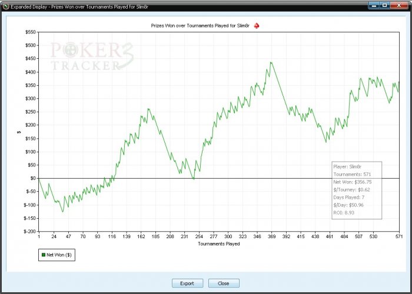The height and width of the screenshot is (294, 412).
Task: Minimize the Expanded Display window
Action: click(373, 5)
